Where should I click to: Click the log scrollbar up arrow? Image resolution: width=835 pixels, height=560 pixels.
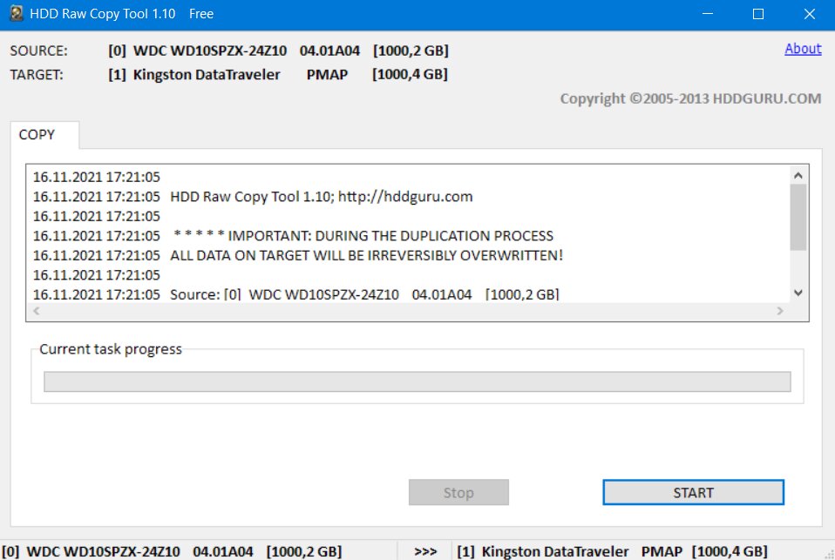pos(798,175)
